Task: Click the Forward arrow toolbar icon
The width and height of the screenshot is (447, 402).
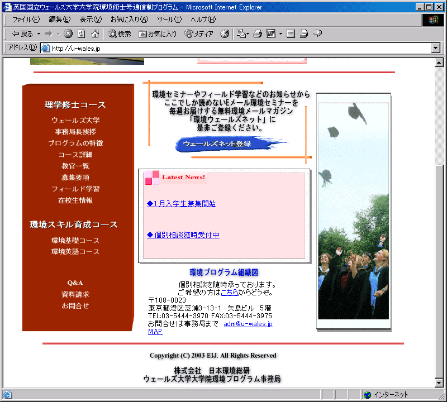Action: 49,34
